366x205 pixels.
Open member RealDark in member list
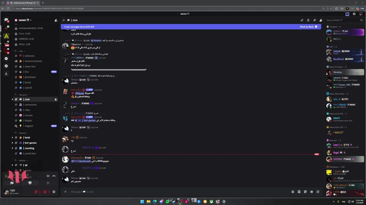tap(345, 59)
